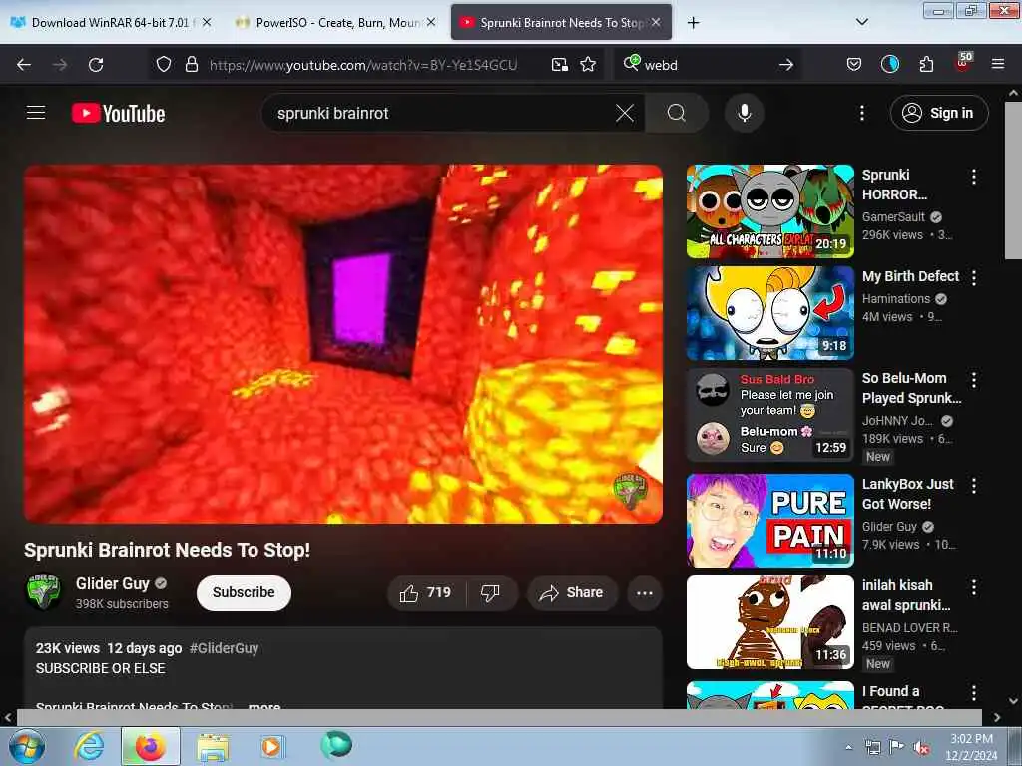Open the Windows Start button
This screenshot has width=1022, height=766.
[27, 747]
